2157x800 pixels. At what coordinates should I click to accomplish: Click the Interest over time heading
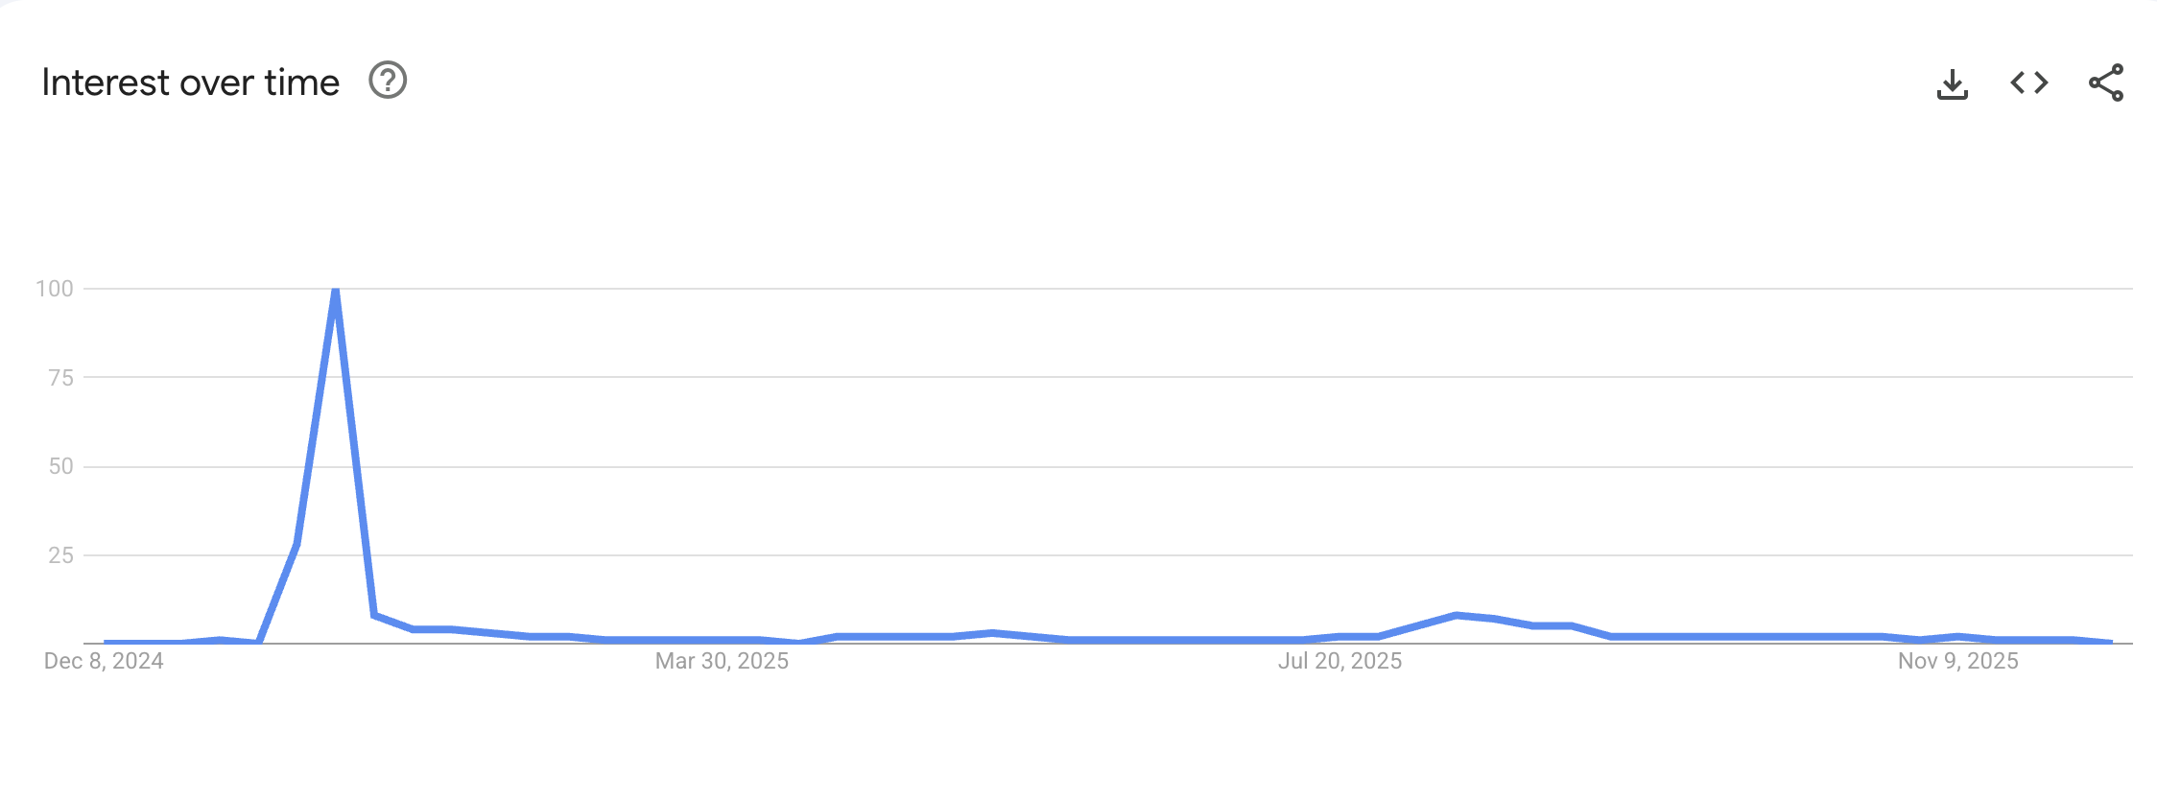coord(192,82)
